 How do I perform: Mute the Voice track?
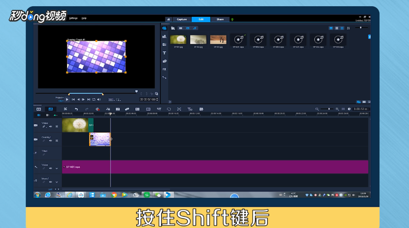[51, 169]
